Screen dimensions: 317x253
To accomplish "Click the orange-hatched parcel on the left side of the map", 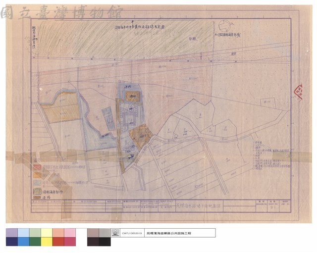I will point(60,107).
